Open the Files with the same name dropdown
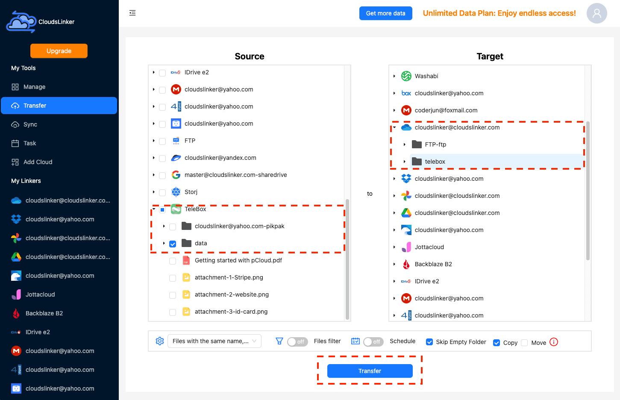Image resolution: width=620 pixels, height=400 pixels. click(215, 341)
